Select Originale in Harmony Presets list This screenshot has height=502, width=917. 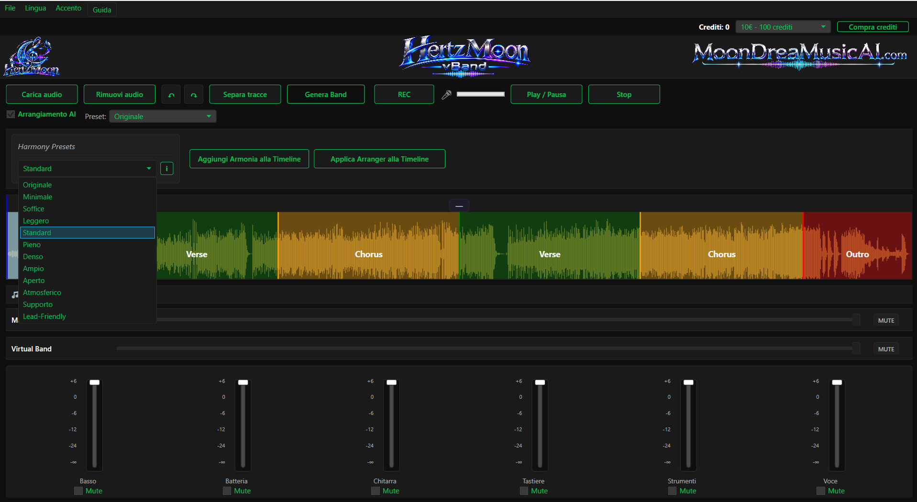(88, 185)
